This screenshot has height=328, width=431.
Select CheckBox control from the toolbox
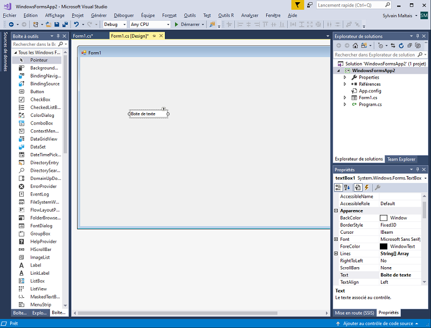[x=40, y=100]
